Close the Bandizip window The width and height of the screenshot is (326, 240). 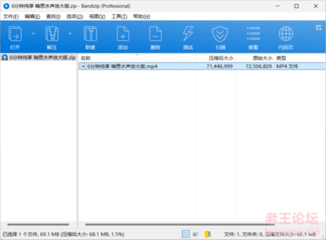[x=315, y=6]
